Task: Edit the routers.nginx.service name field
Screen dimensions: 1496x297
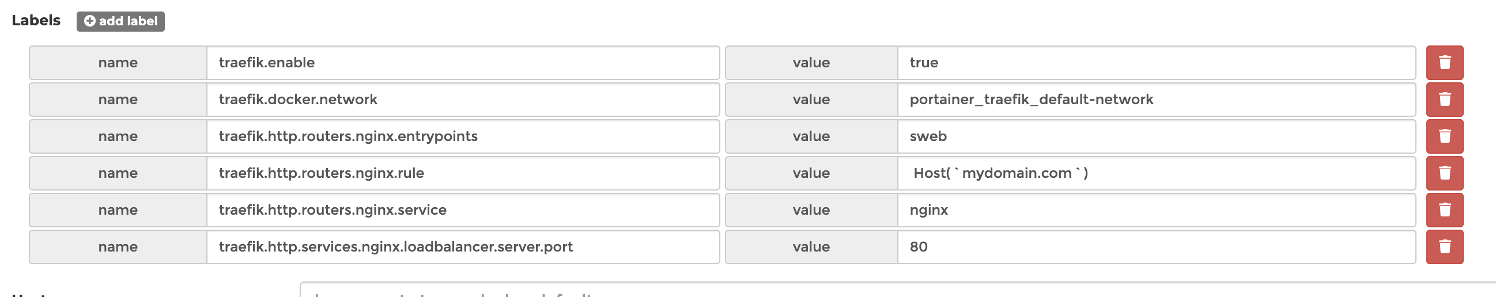Action: pyautogui.click(x=462, y=210)
